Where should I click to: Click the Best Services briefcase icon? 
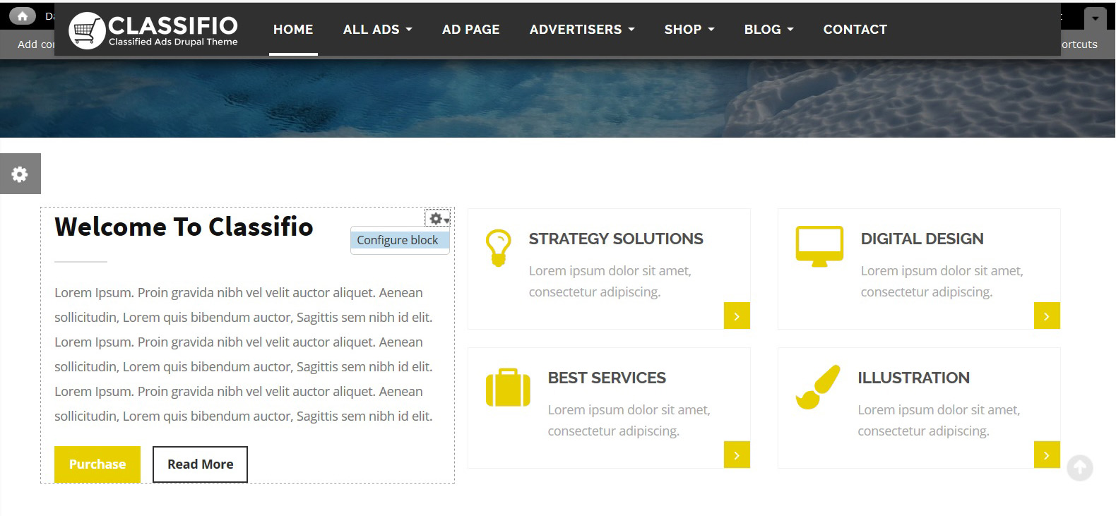click(507, 388)
